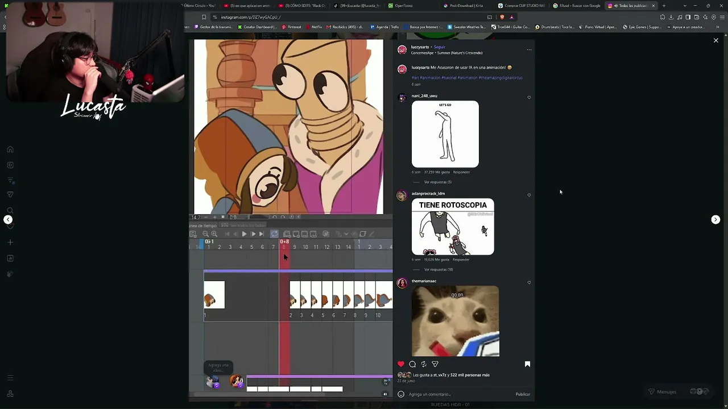Like adanprocrack_ldm's comment

tap(529, 195)
